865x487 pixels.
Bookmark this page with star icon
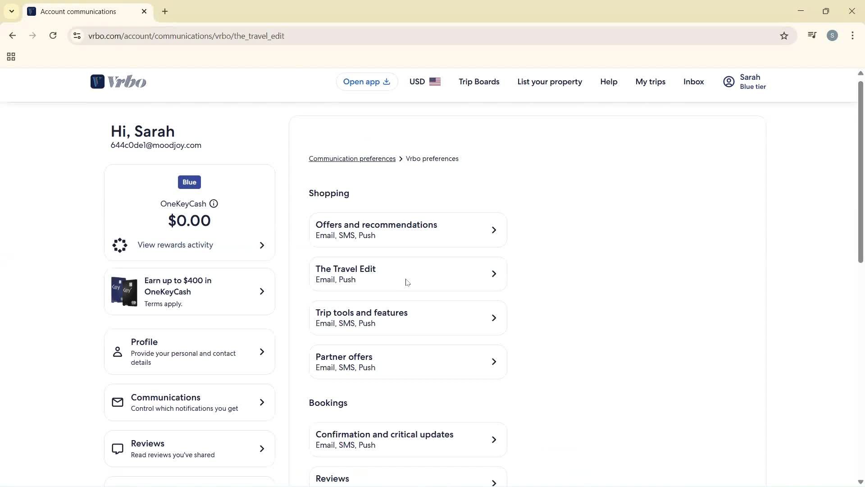pos(784,36)
